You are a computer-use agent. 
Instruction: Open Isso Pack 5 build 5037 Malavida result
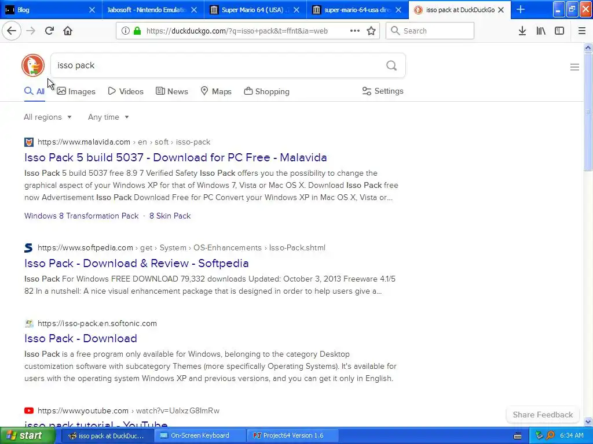(175, 157)
